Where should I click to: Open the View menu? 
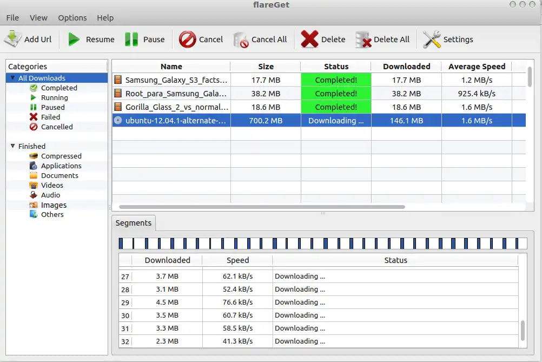click(x=38, y=18)
